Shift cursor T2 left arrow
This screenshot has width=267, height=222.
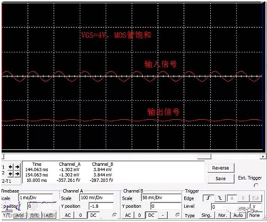(11, 174)
